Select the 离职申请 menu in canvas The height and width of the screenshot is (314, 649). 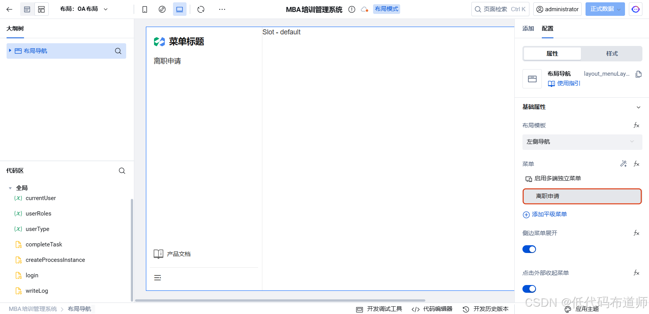tap(167, 61)
